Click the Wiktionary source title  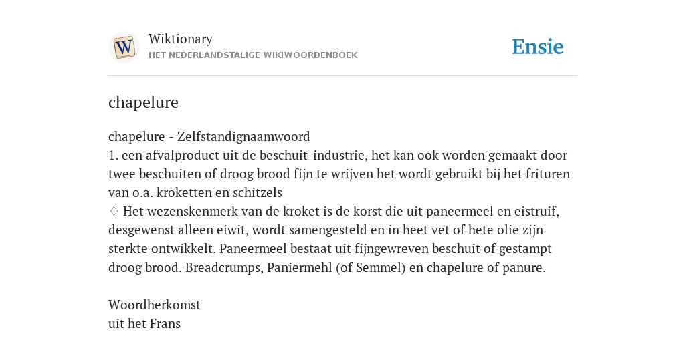181,39
